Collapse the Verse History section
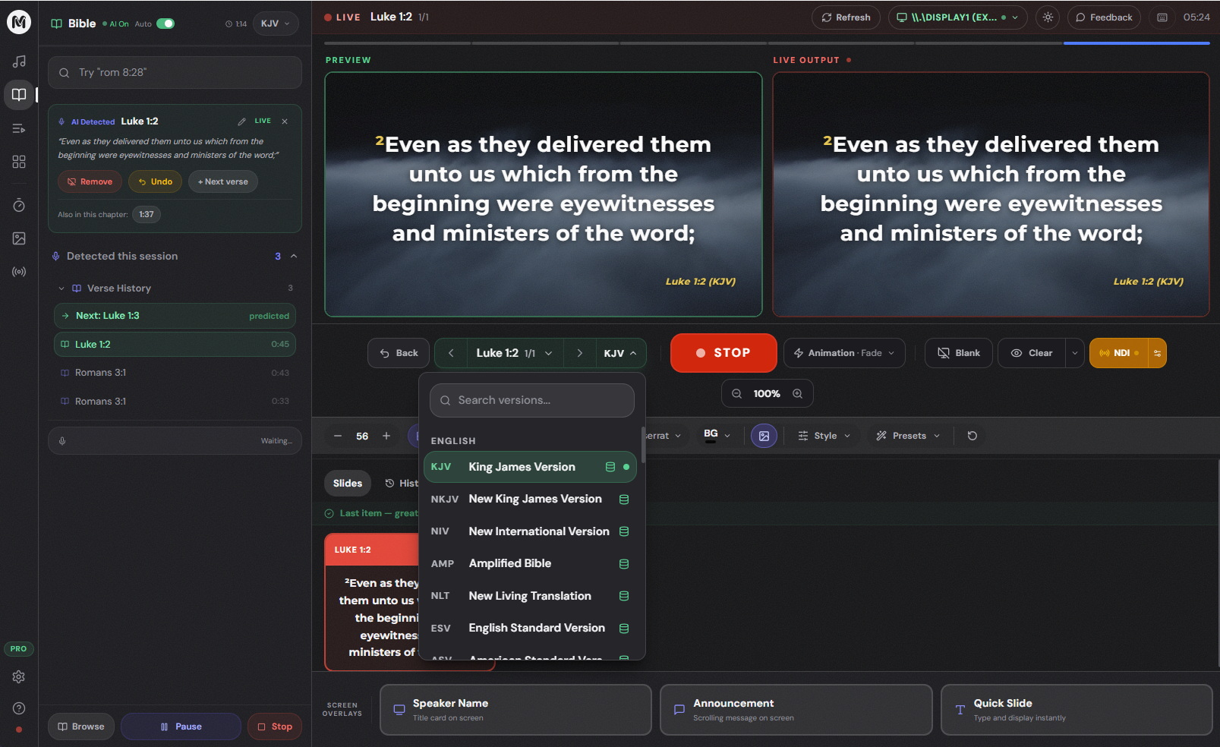Screen dimensions: 1220x747 coord(61,288)
